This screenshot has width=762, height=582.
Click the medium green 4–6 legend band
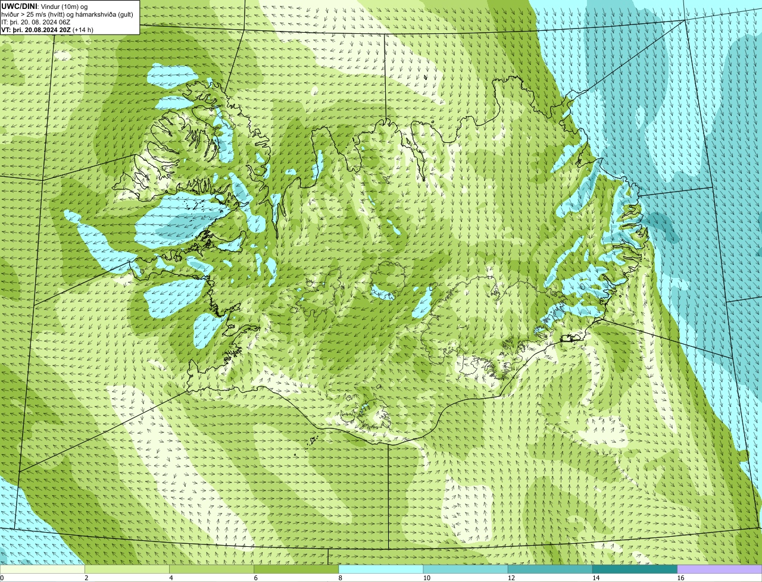[x=211, y=569]
